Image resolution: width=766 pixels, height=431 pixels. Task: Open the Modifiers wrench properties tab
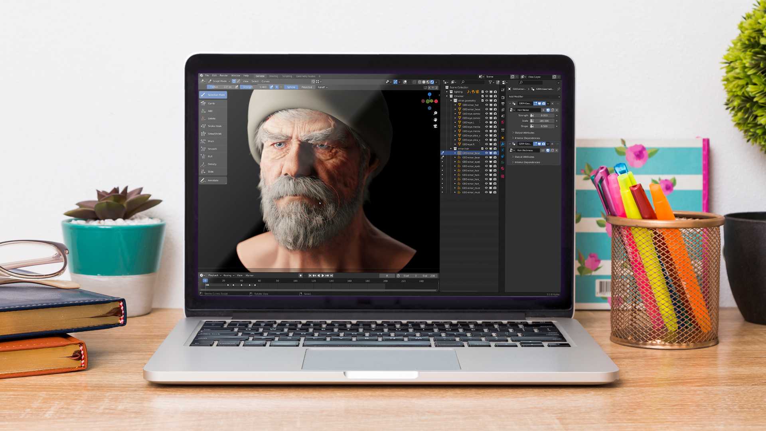(503, 144)
